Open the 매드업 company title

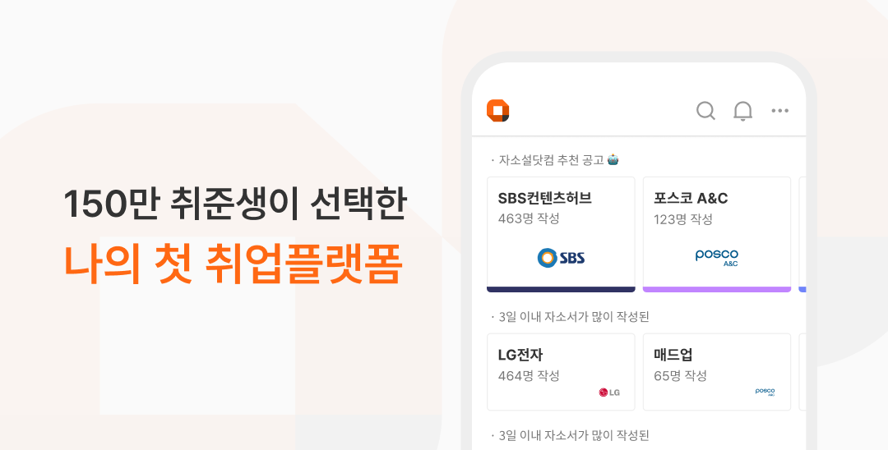(673, 355)
